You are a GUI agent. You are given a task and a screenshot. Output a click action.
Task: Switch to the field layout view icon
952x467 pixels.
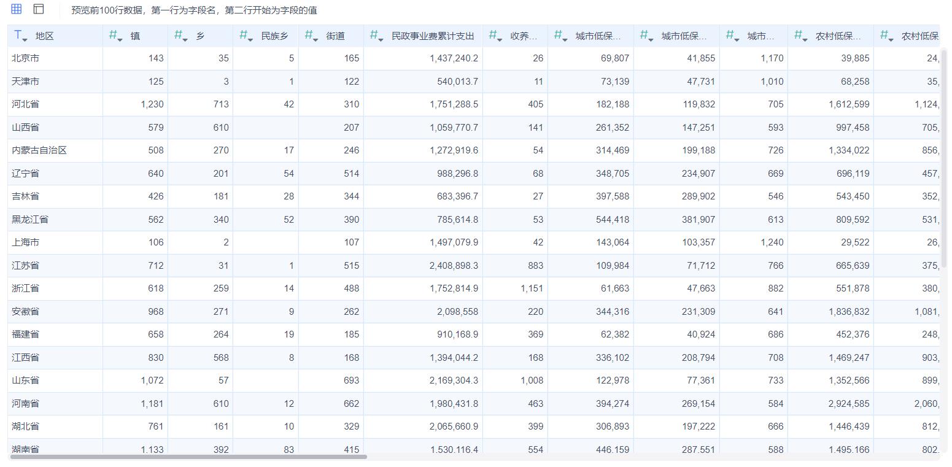[39, 9]
